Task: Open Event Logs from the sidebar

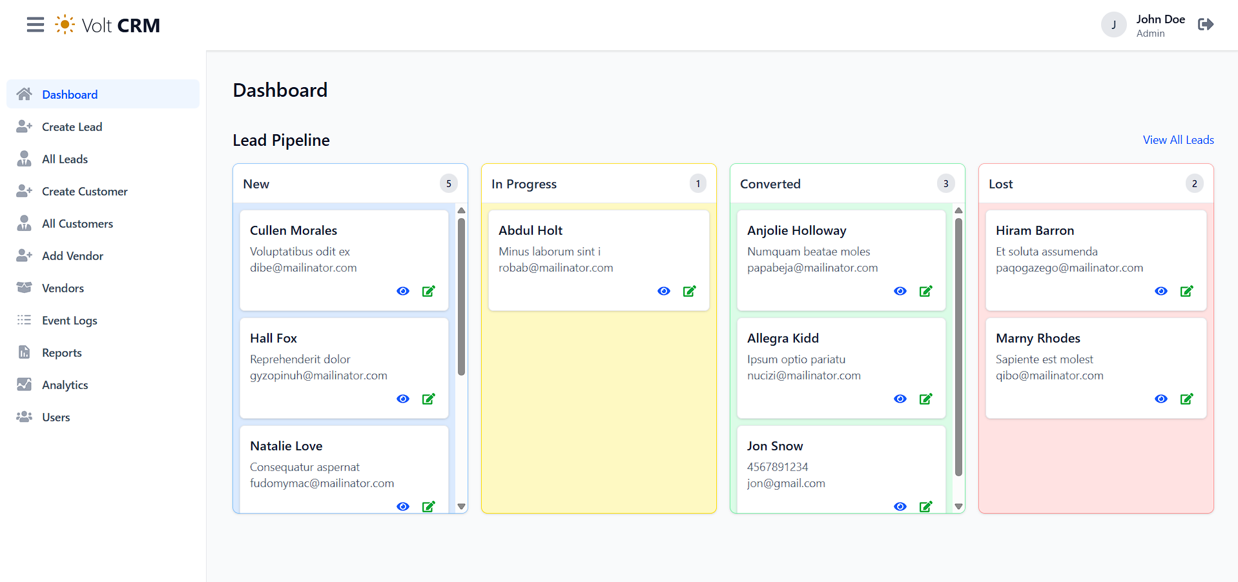Action: point(69,321)
